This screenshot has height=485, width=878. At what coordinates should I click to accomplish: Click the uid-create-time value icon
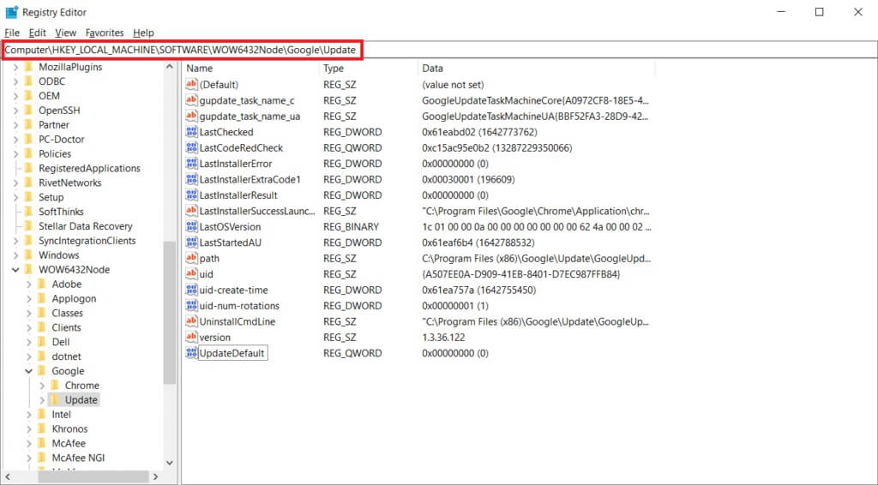191,290
